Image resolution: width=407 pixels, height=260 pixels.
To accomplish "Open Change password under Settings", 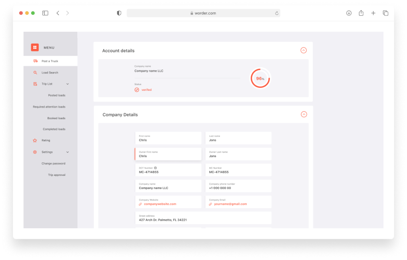I will [53, 163].
